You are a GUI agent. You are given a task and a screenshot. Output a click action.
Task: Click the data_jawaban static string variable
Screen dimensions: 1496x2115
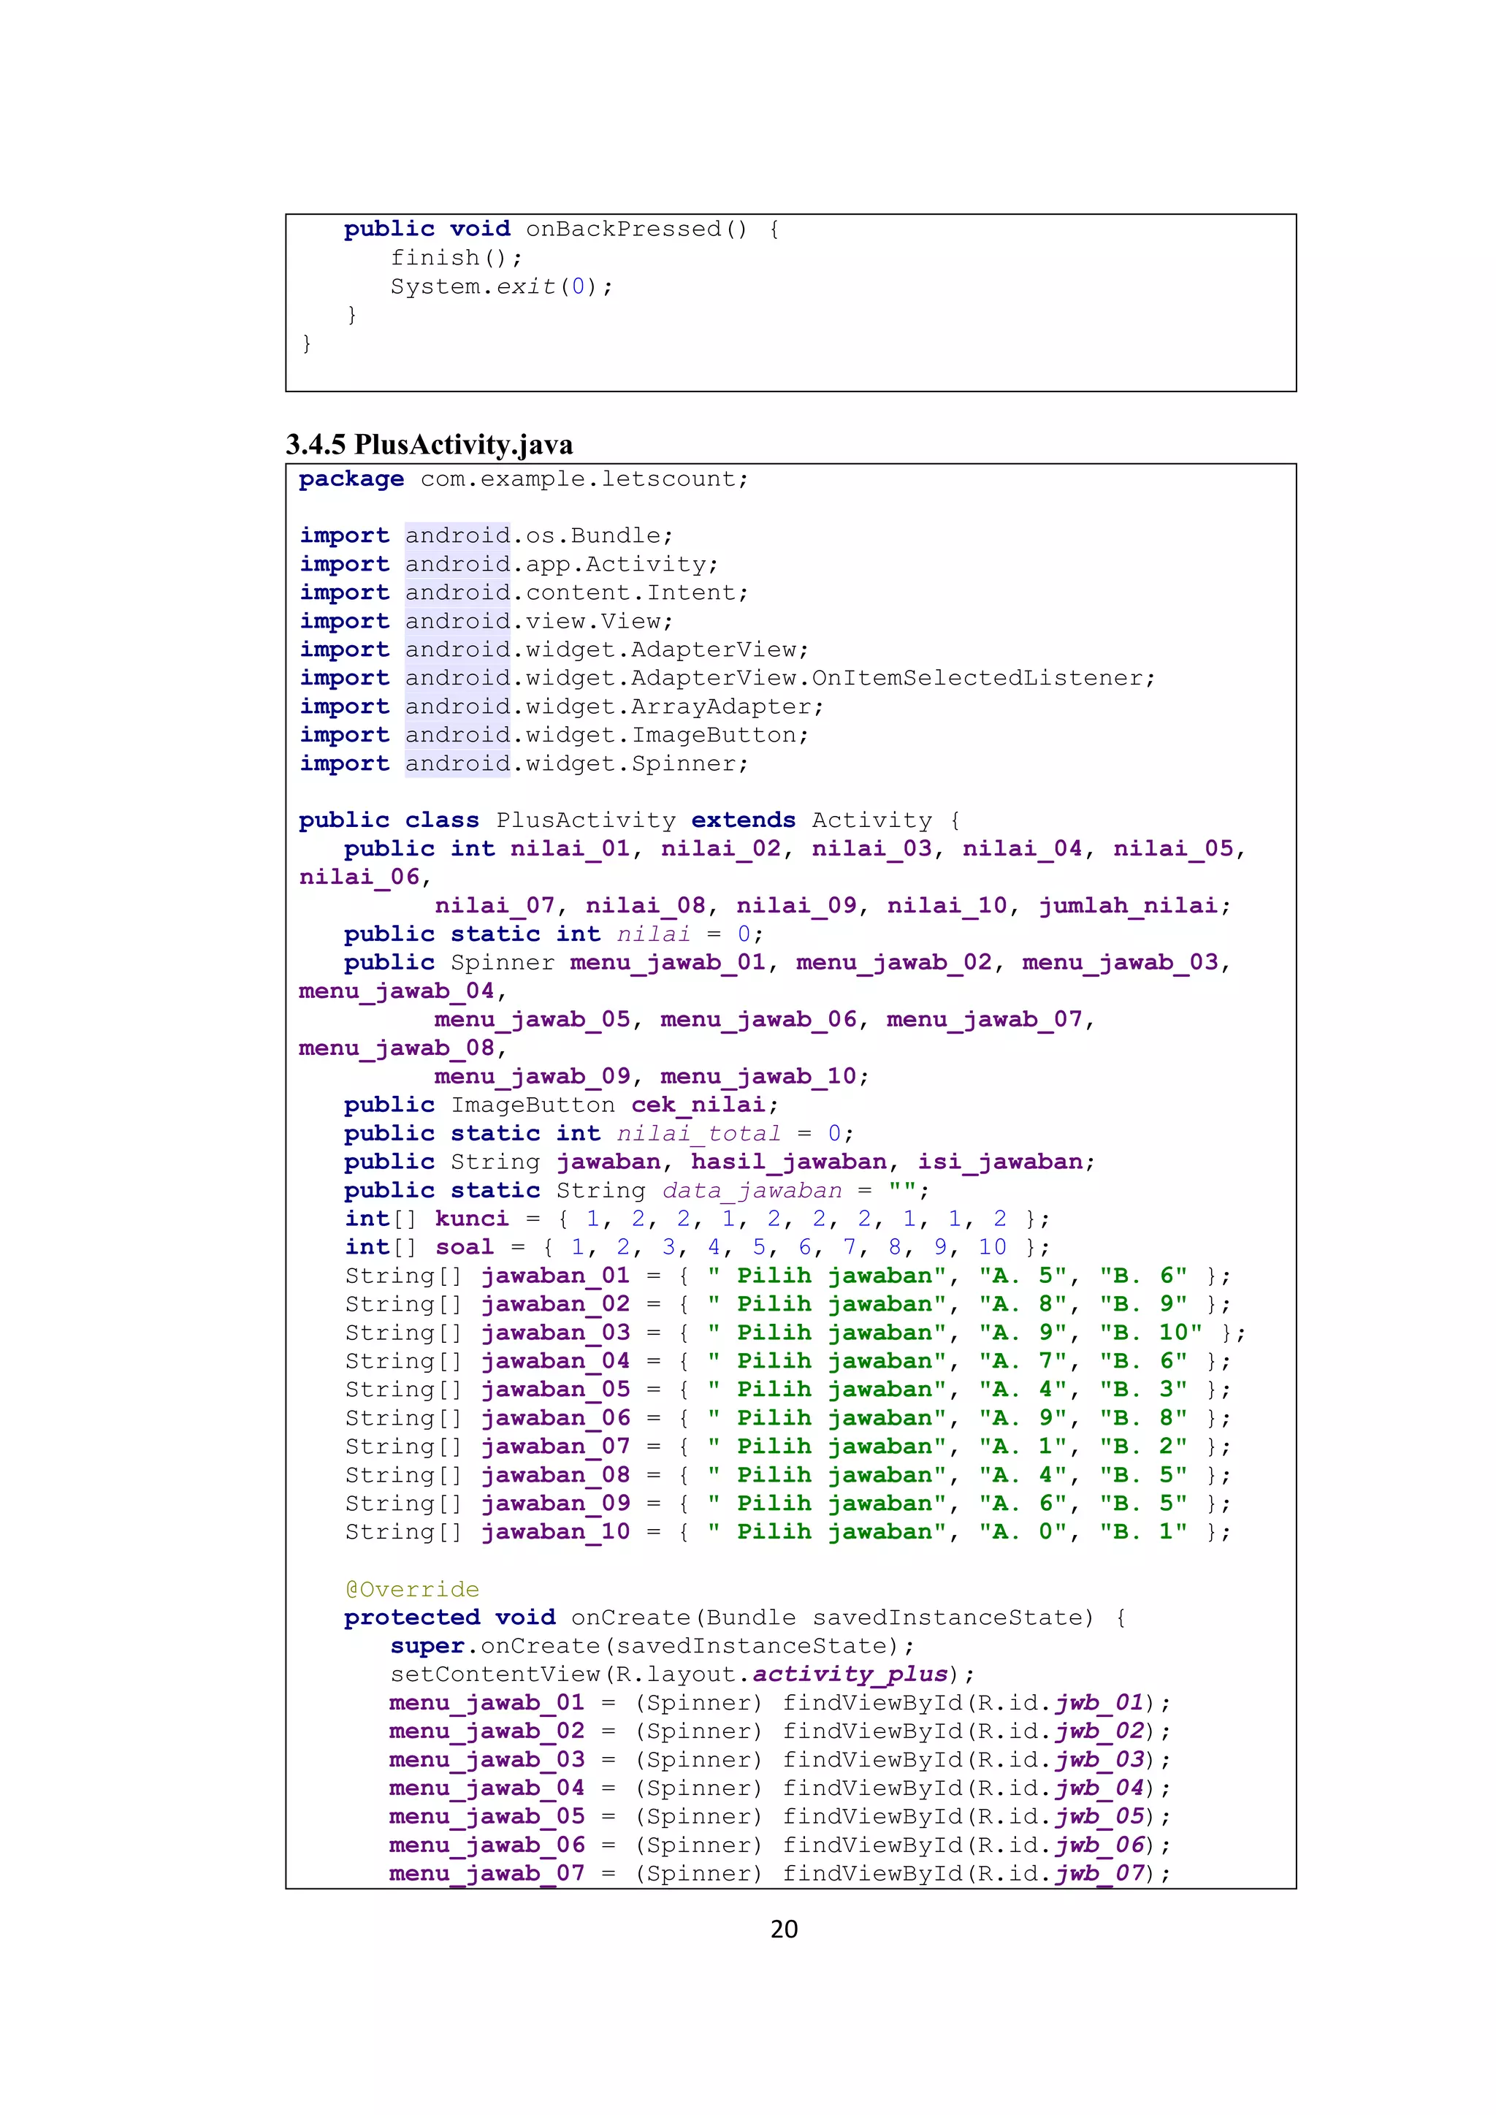coord(752,1190)
